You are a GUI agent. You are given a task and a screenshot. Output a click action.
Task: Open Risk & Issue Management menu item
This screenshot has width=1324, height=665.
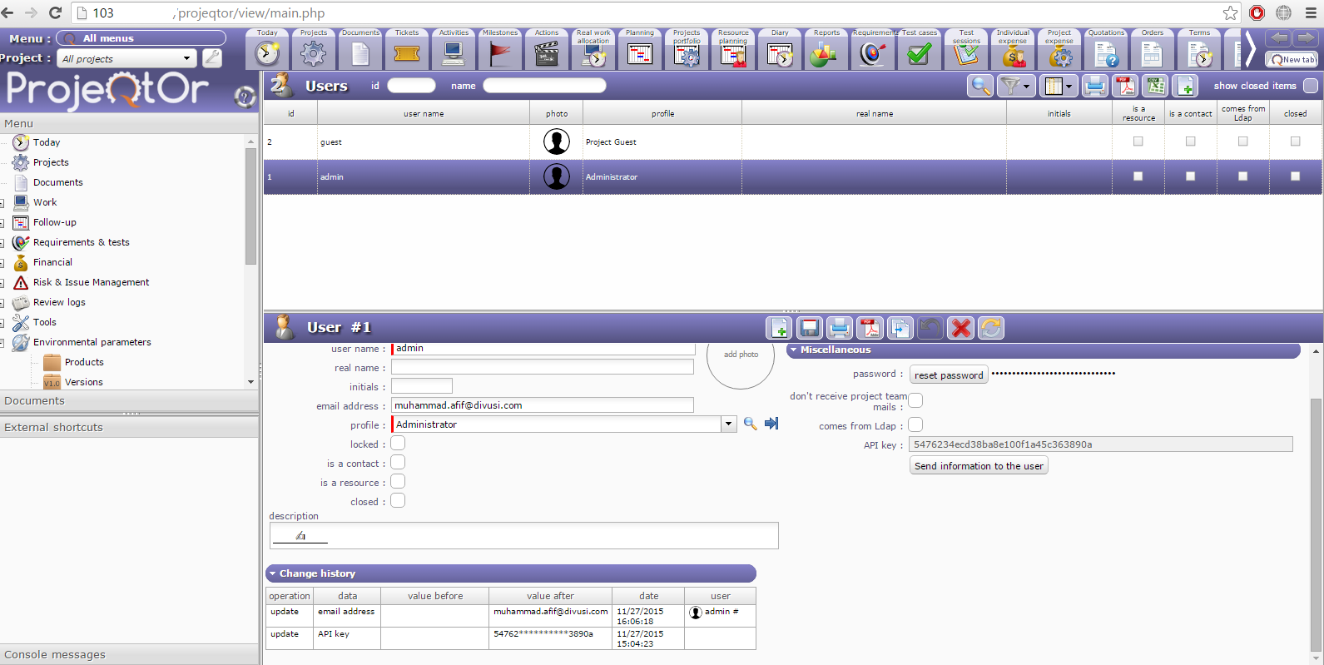pyautogui.click(x=91, y=282)
